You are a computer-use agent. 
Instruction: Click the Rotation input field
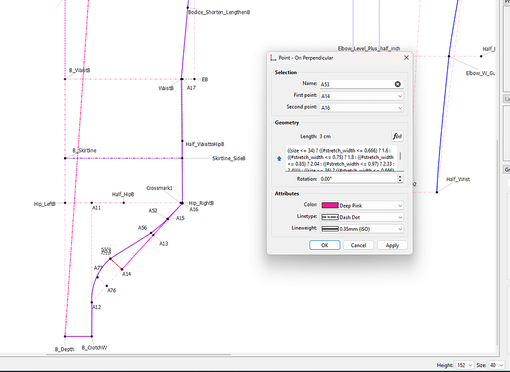tap(356, 179)
